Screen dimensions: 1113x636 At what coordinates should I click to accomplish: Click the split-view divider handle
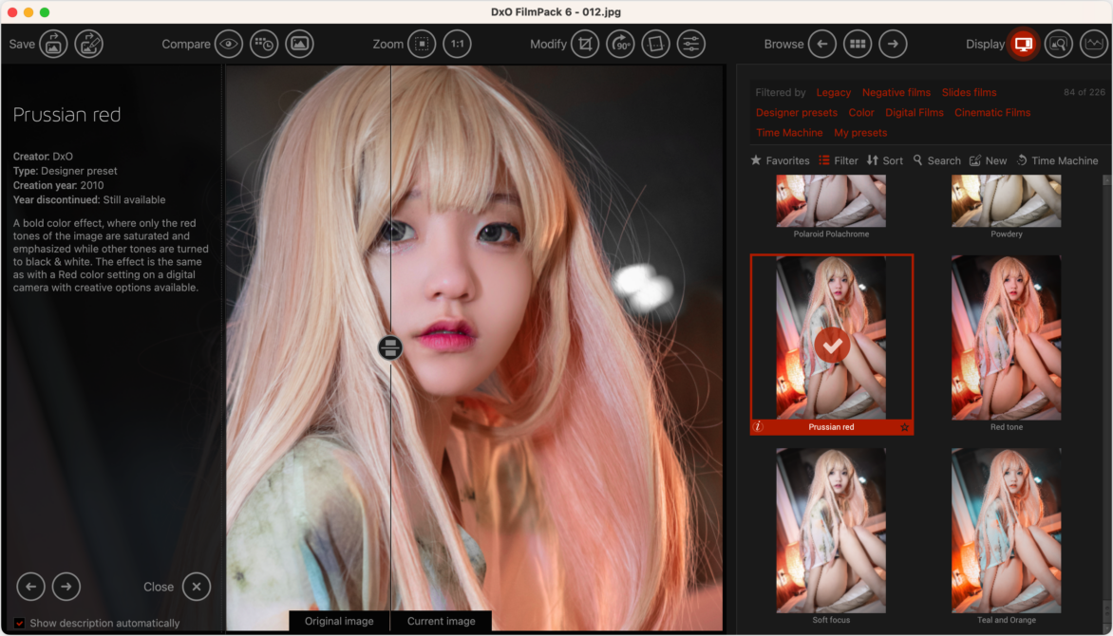[389, 347]
